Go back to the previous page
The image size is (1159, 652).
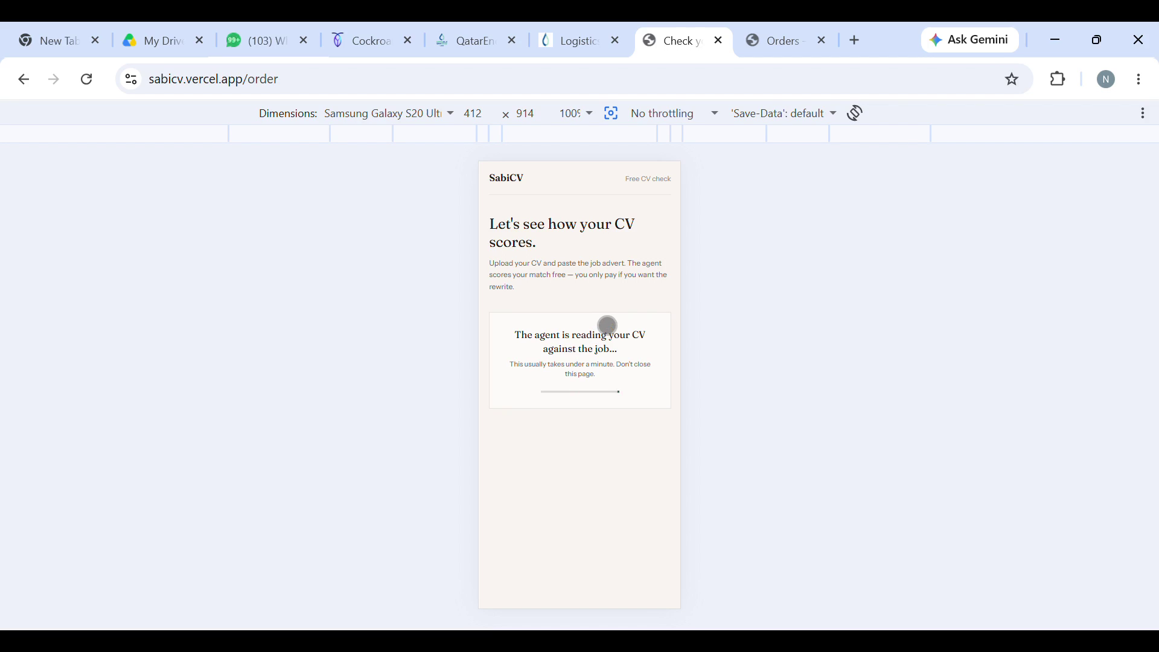[24, 79]
